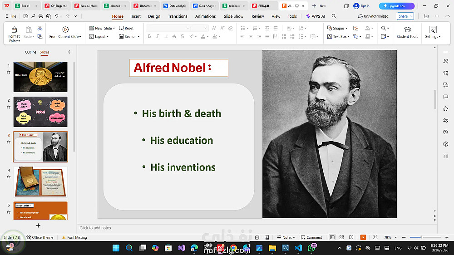Screen dimensions: 454x255
Task: Star slide 4 in the slide panel
Action: click(9, 177)
